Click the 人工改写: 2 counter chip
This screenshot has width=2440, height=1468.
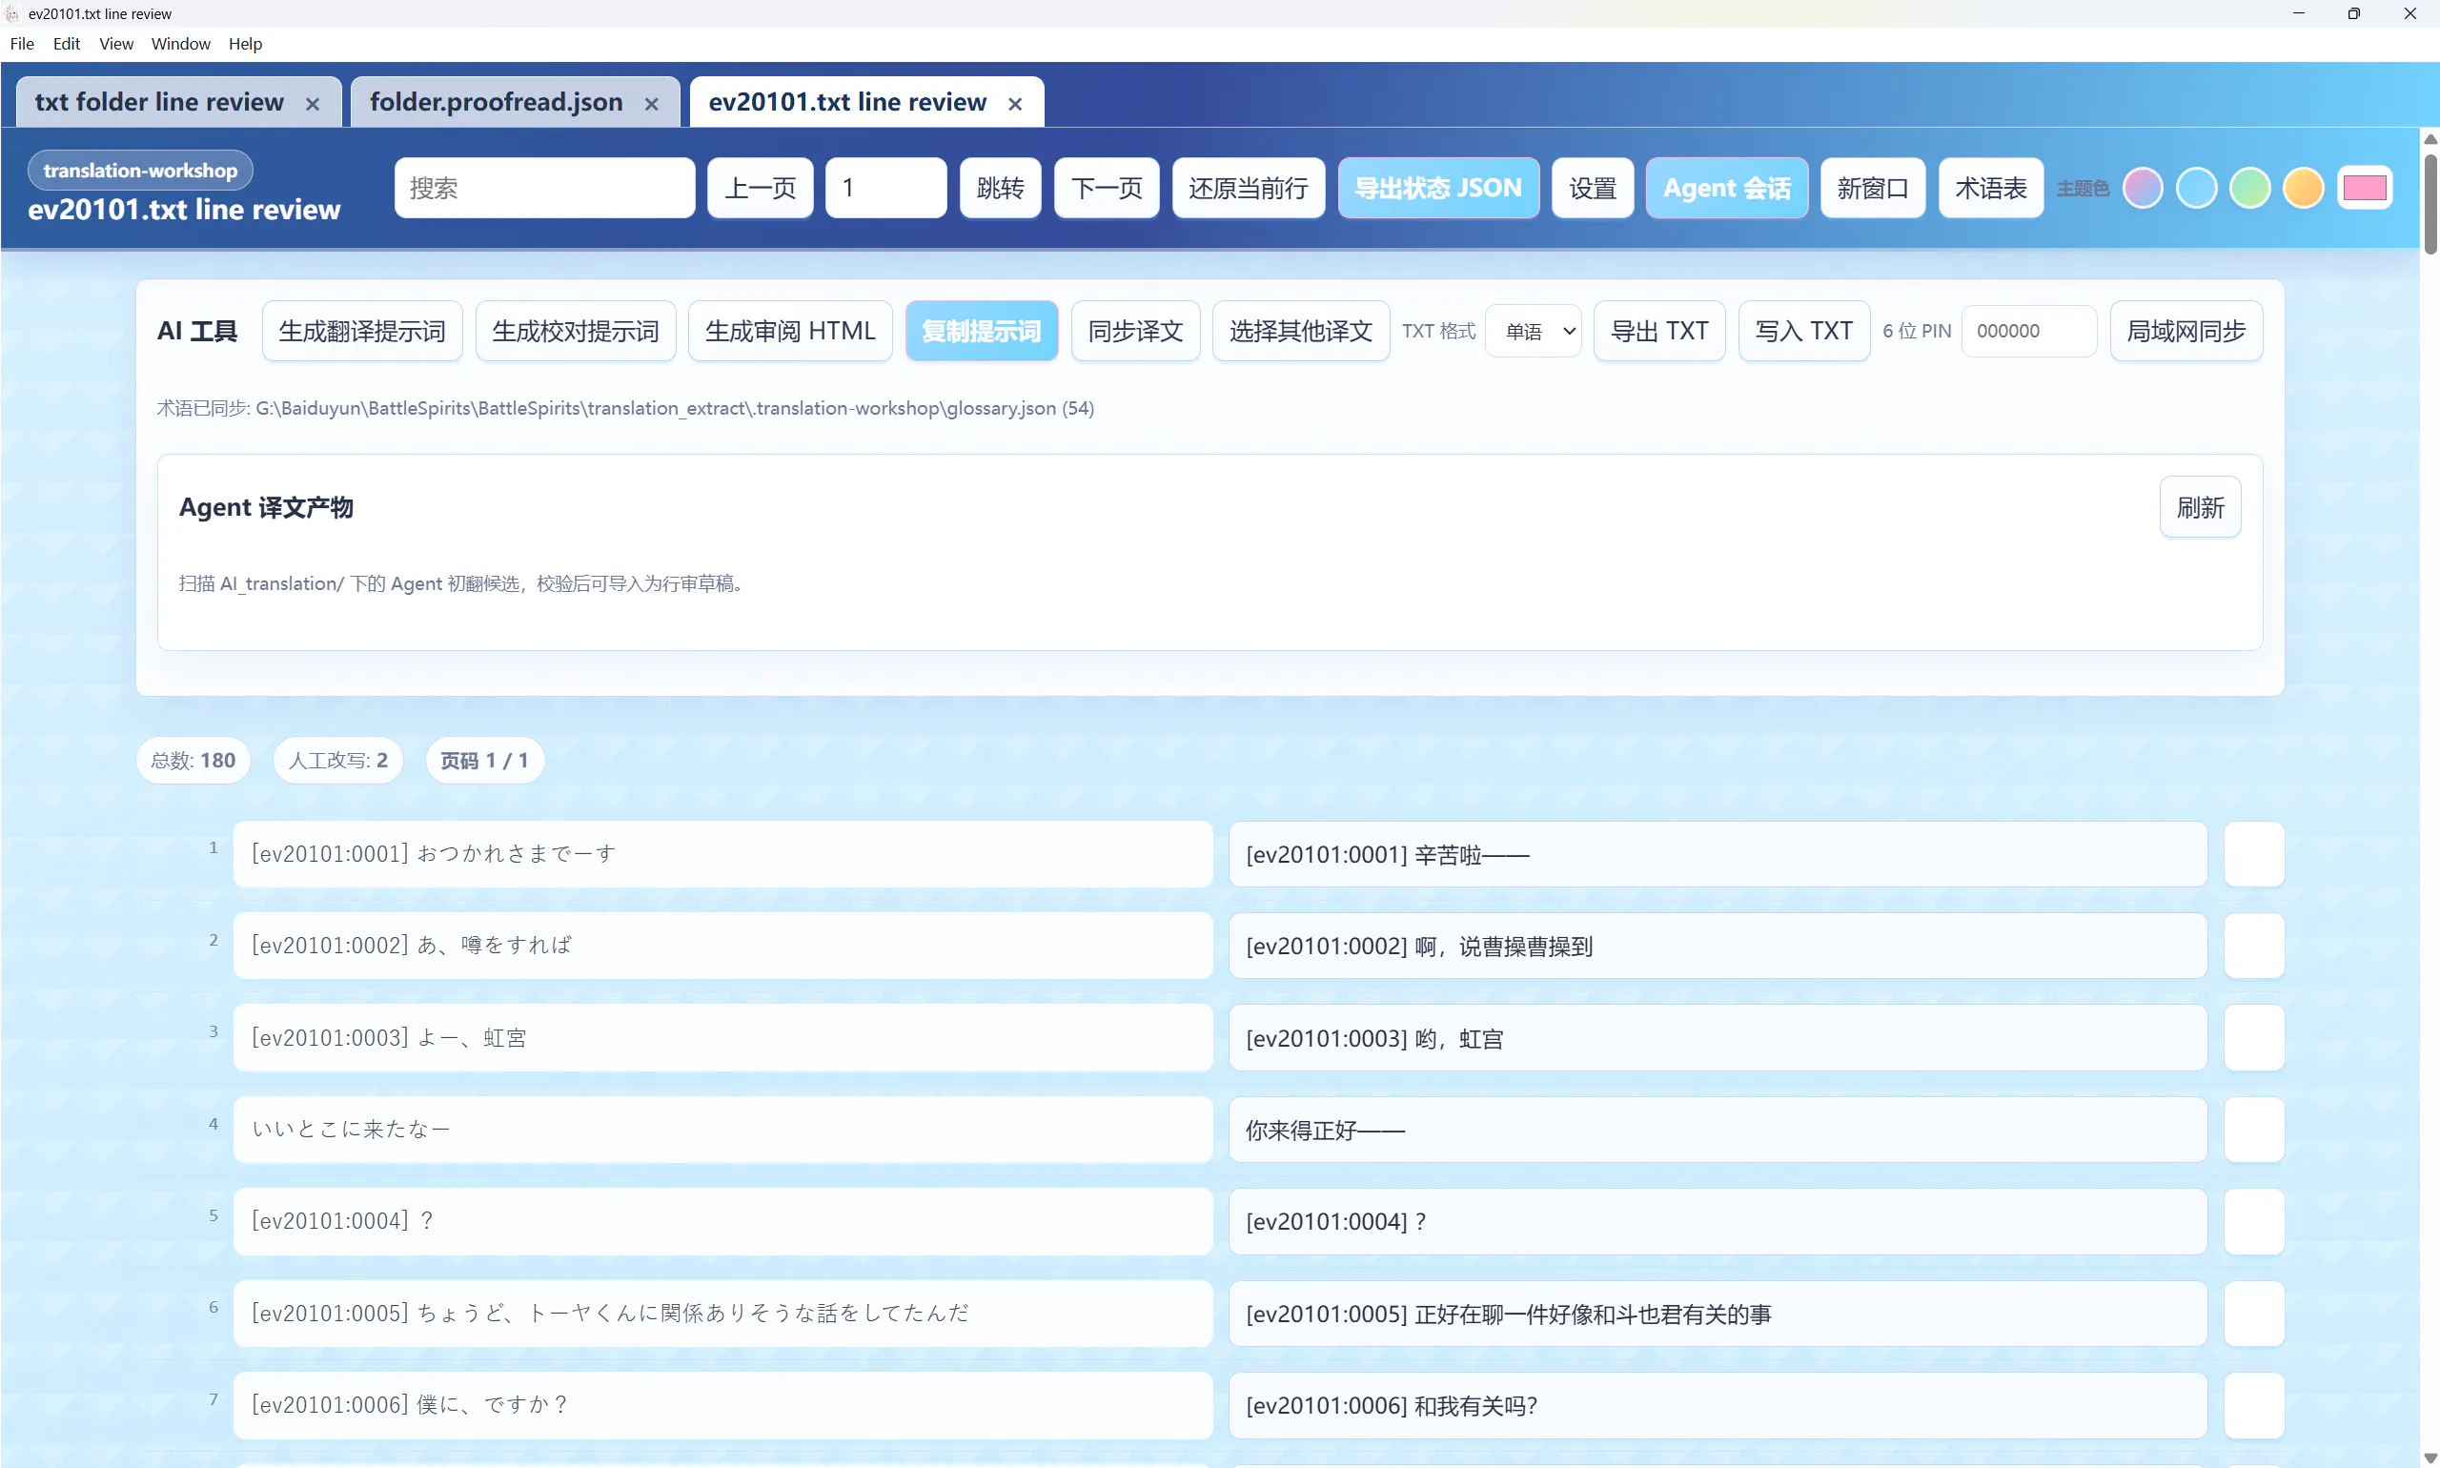338,761
